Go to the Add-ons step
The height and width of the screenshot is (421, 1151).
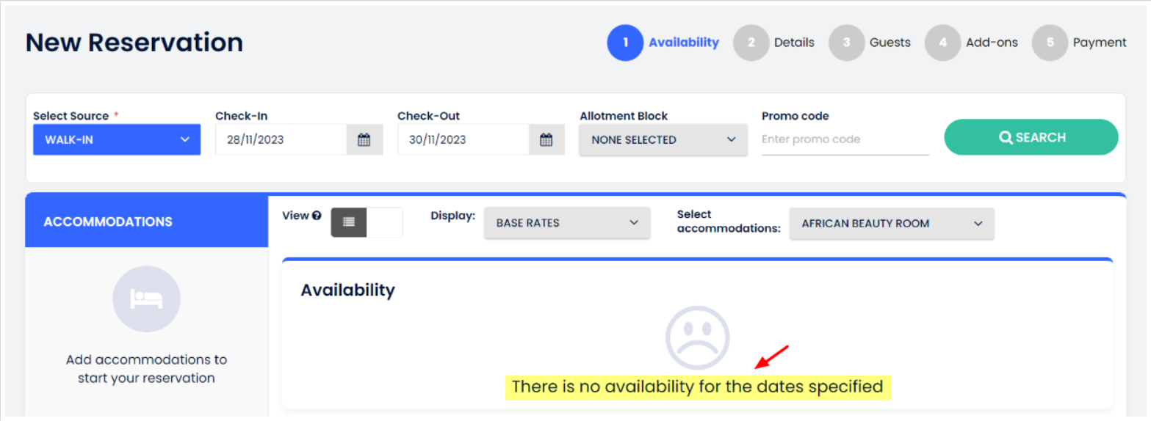[x=991, y=43]
